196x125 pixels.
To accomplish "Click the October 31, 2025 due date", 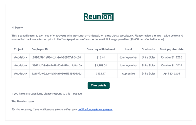I will [x=171, y=58].
